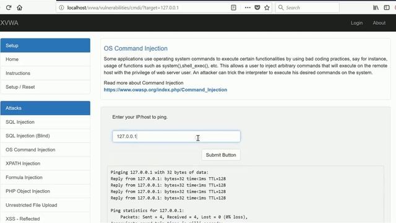
Task: Submit the ping form with Submit Button
Action: click(221, 155)
